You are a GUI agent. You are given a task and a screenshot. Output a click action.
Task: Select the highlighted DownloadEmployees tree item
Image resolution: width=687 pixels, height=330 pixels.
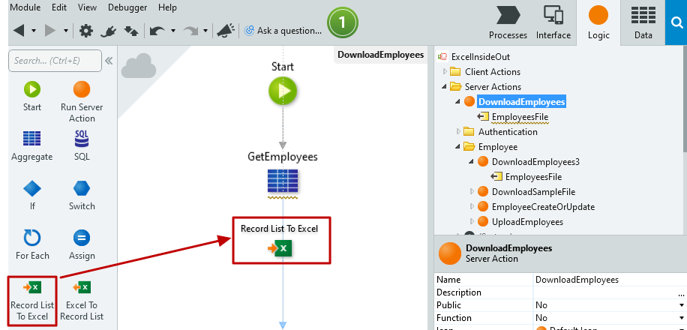point(521,102)
